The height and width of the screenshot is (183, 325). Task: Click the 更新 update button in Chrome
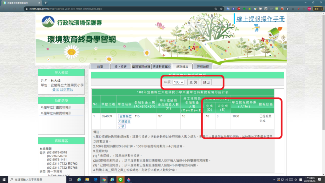click(318, 9)
